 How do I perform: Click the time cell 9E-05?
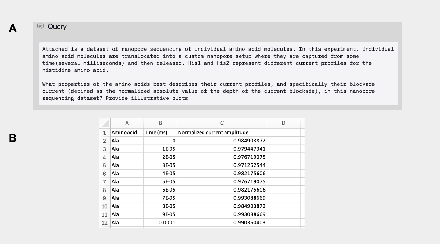click(x=160, y=214)
